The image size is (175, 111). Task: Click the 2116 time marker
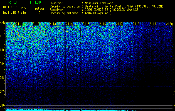pos(103,24)
